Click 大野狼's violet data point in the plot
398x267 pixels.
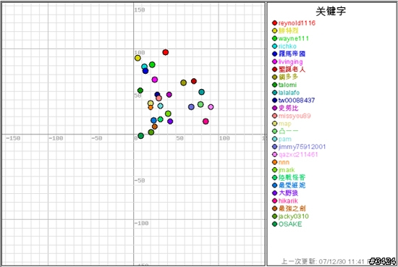[x=170, y=122]
